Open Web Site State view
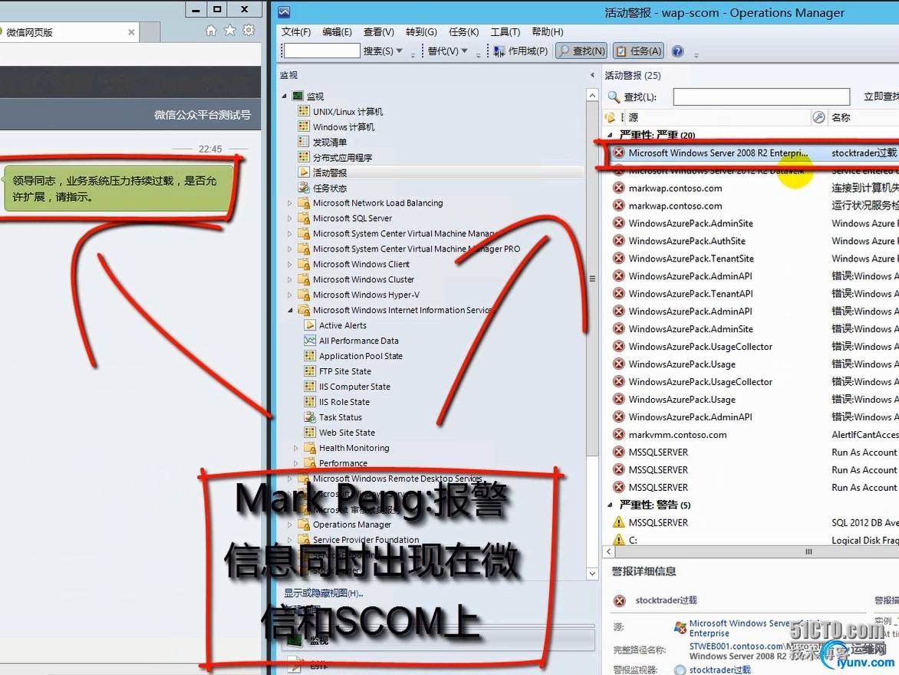This screenshot has width=899, height=675. tap(347, 433)
